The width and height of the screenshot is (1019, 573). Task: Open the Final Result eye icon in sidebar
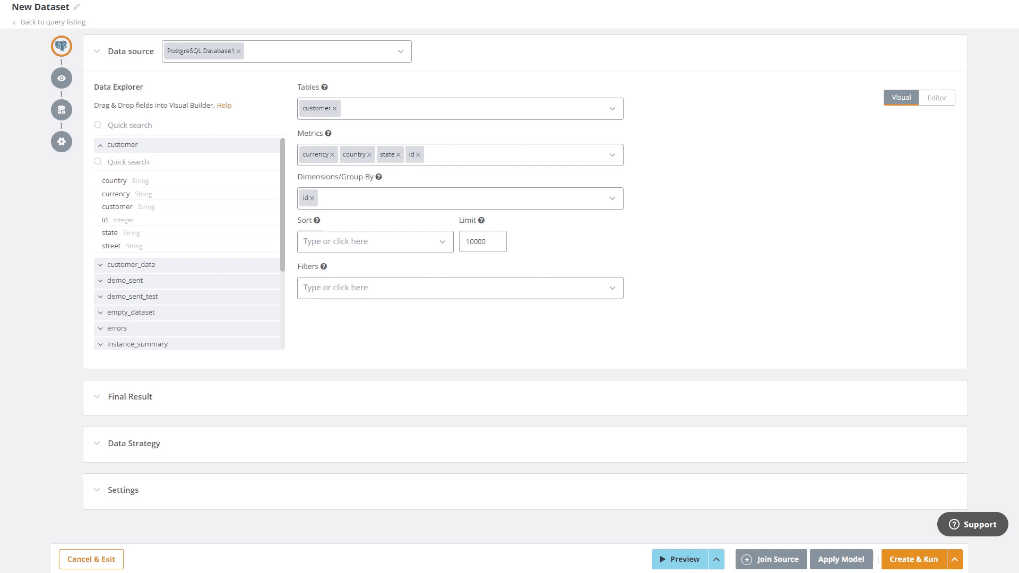[x=61, y=78]
